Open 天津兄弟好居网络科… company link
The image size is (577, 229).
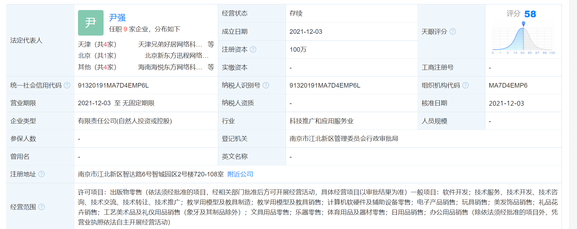point(170,44)
